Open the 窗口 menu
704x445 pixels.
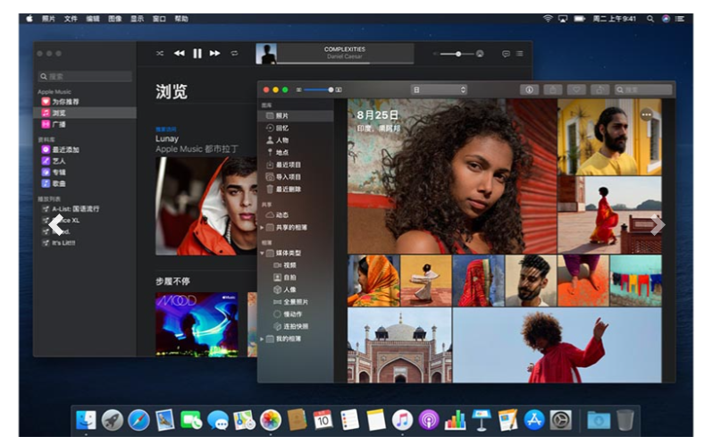[159, 19]
